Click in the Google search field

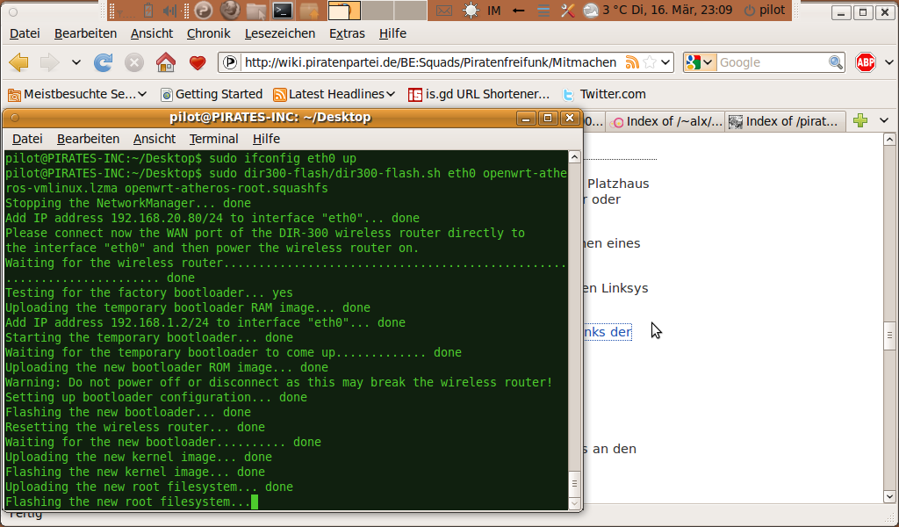tap(771, 62)
